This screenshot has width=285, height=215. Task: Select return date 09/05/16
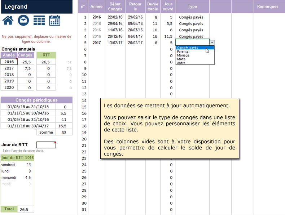point(135,23)
